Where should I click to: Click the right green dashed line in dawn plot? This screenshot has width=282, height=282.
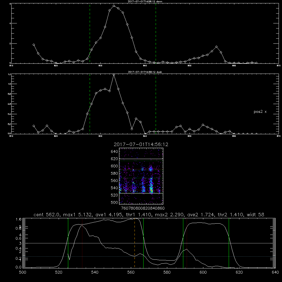[x=156, y=33]
